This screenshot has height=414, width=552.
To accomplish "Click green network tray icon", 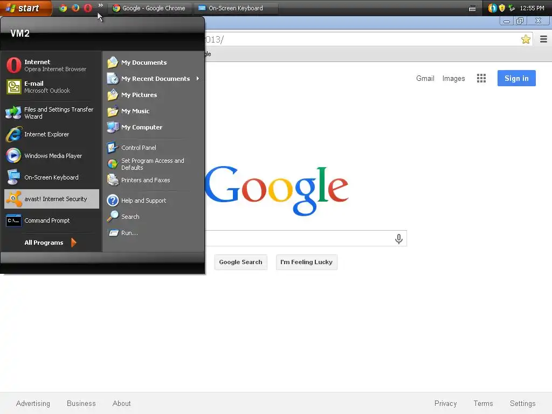I will coord(512,8).
